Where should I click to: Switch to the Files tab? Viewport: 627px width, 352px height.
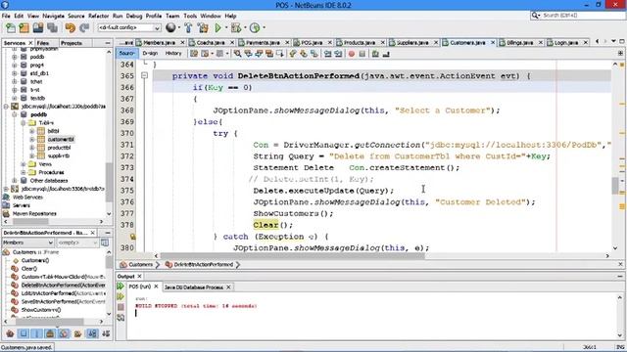pos(43,43)
